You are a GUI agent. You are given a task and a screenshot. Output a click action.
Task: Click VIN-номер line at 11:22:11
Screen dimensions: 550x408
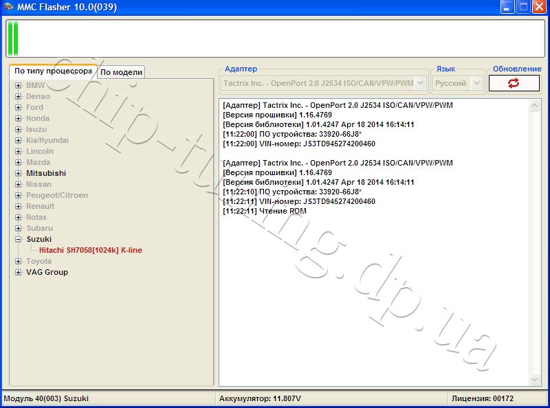[x=299, y=201]
